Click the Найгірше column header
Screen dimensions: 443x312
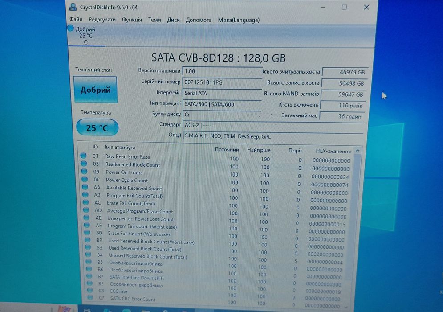[259, 150]
